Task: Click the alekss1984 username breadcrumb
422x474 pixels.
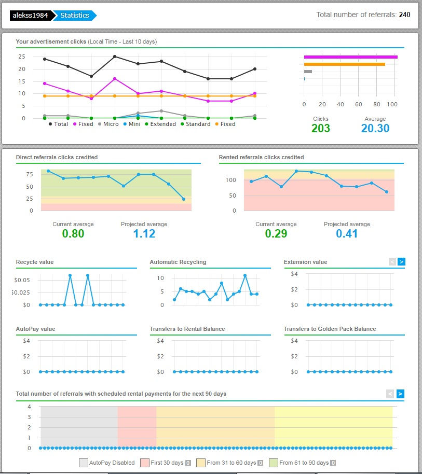Action: 30,16
